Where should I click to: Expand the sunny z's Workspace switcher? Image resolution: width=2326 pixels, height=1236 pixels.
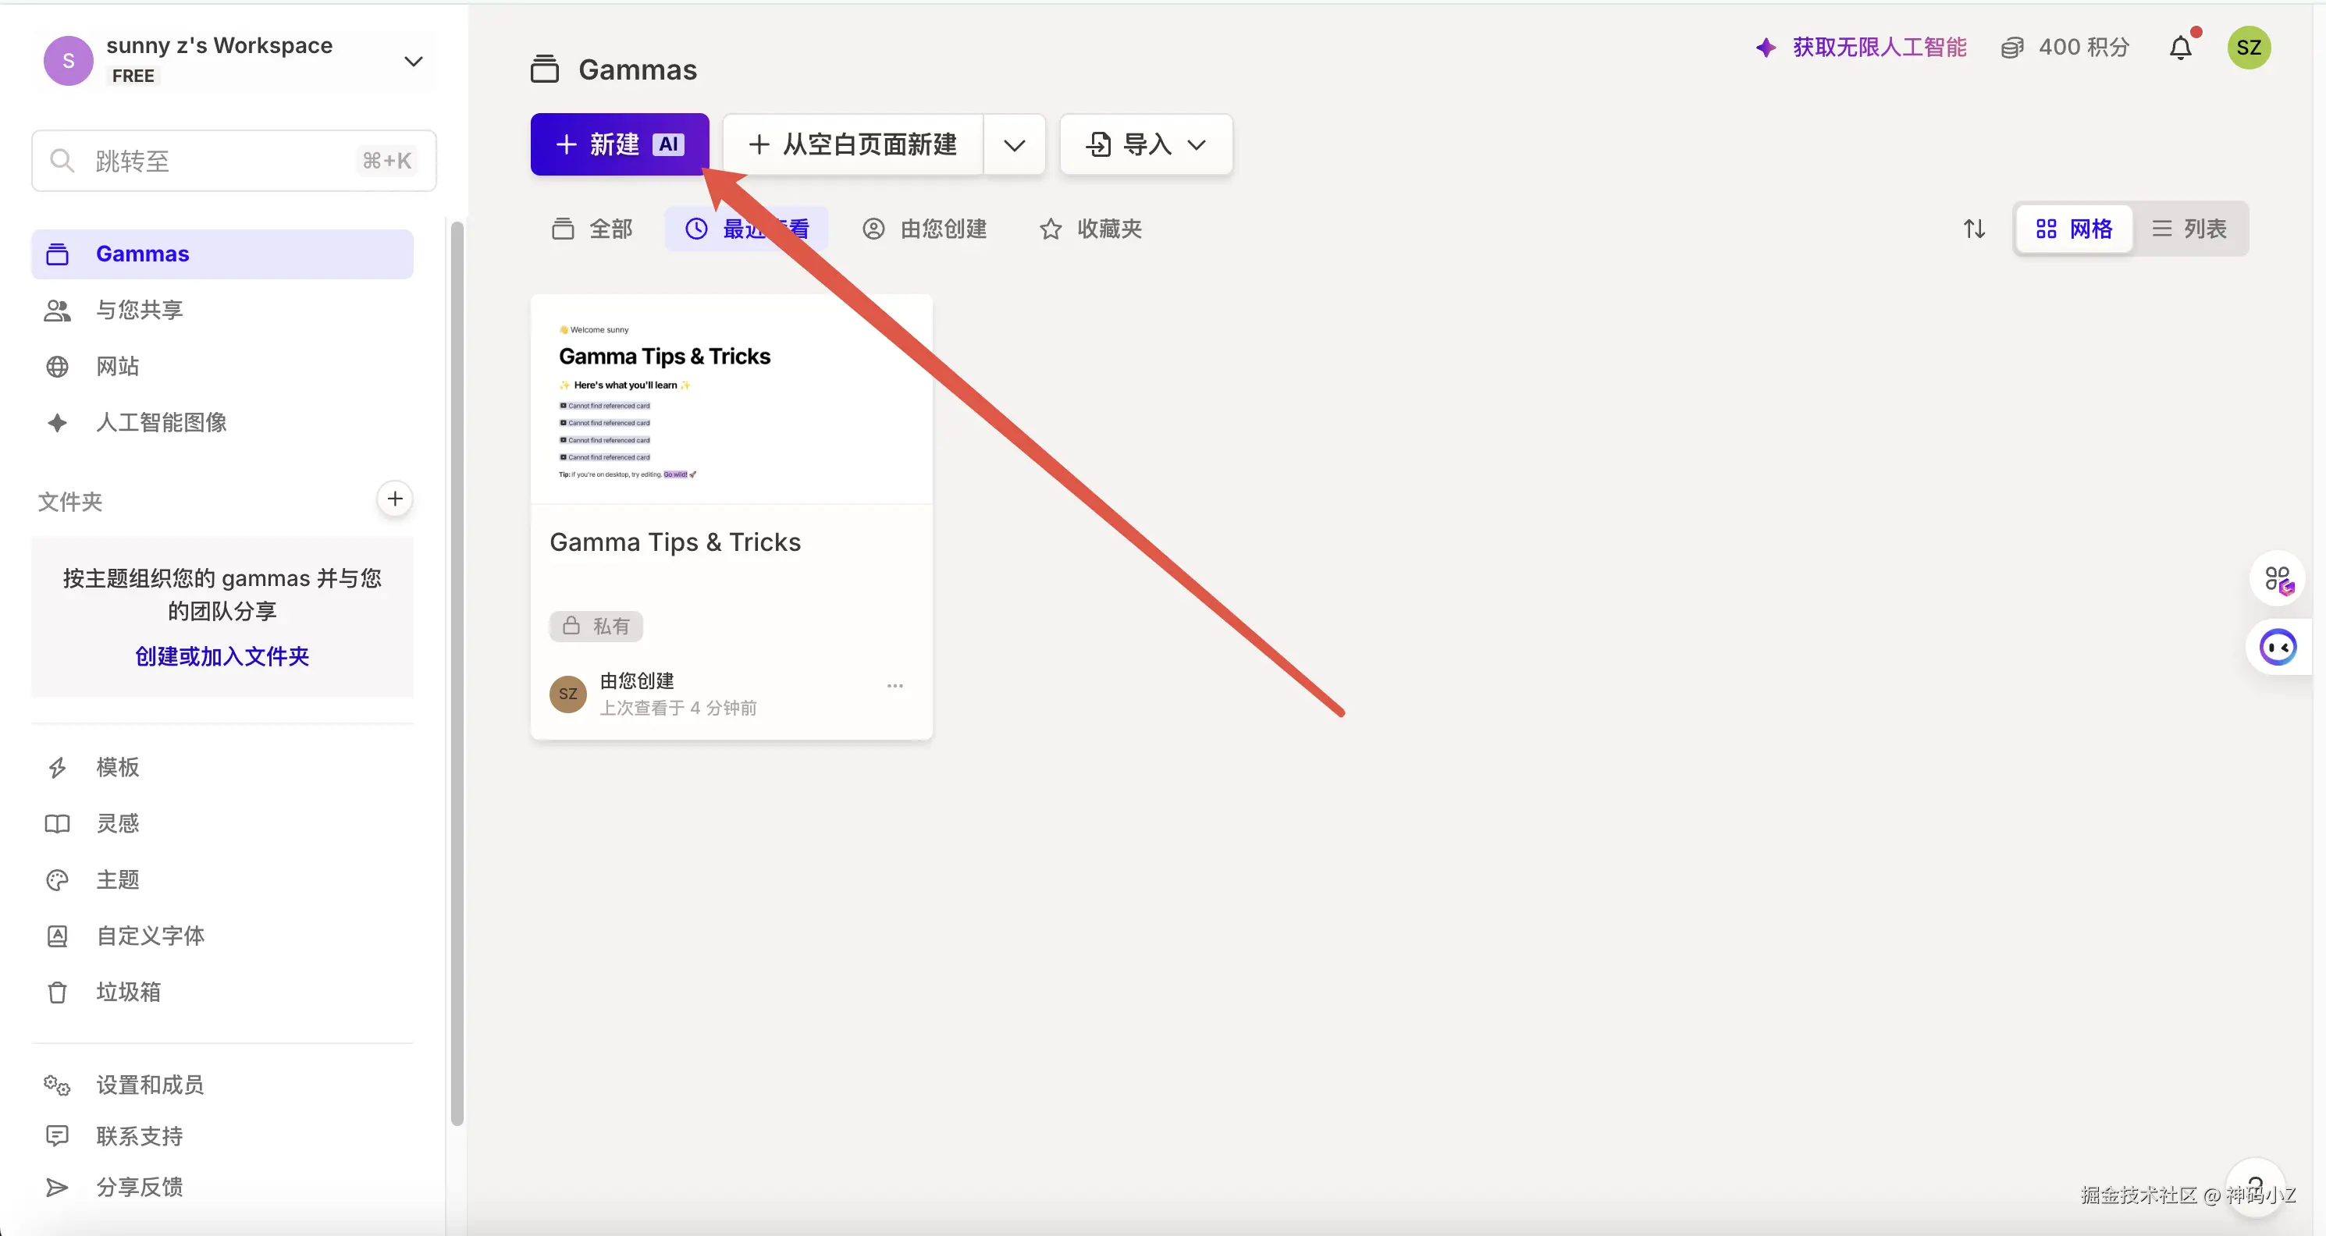[x=413, y=62]
